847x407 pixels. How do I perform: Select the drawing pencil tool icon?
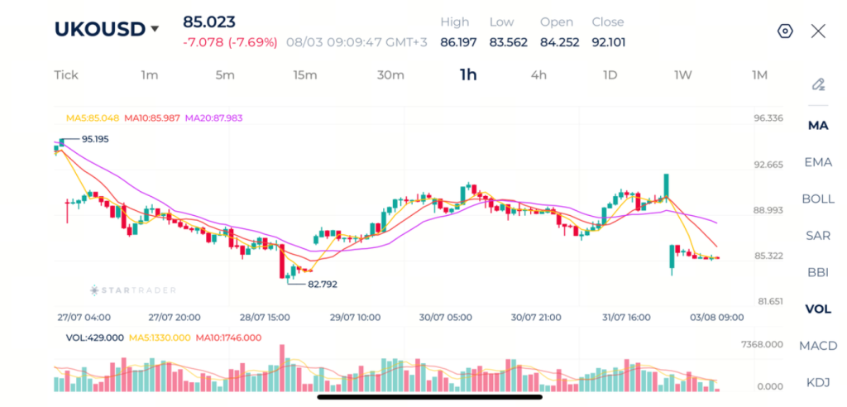pyautogui.click(x=818, y=84)
